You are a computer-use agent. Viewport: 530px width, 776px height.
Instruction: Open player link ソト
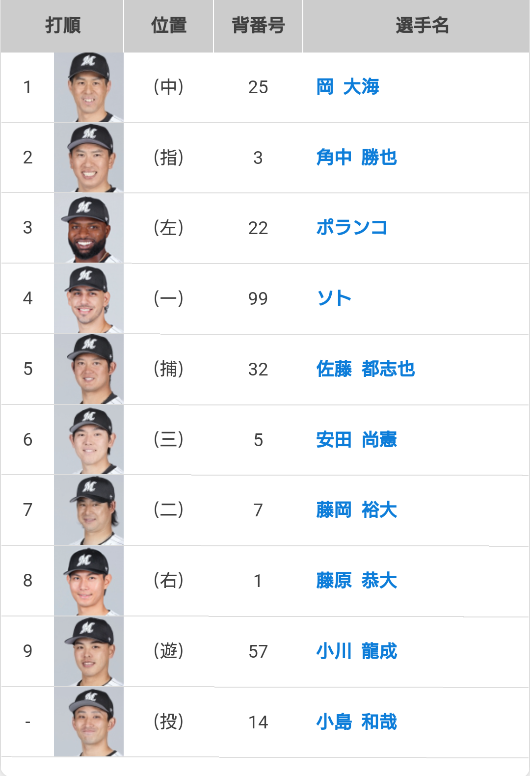pos(334,298)
